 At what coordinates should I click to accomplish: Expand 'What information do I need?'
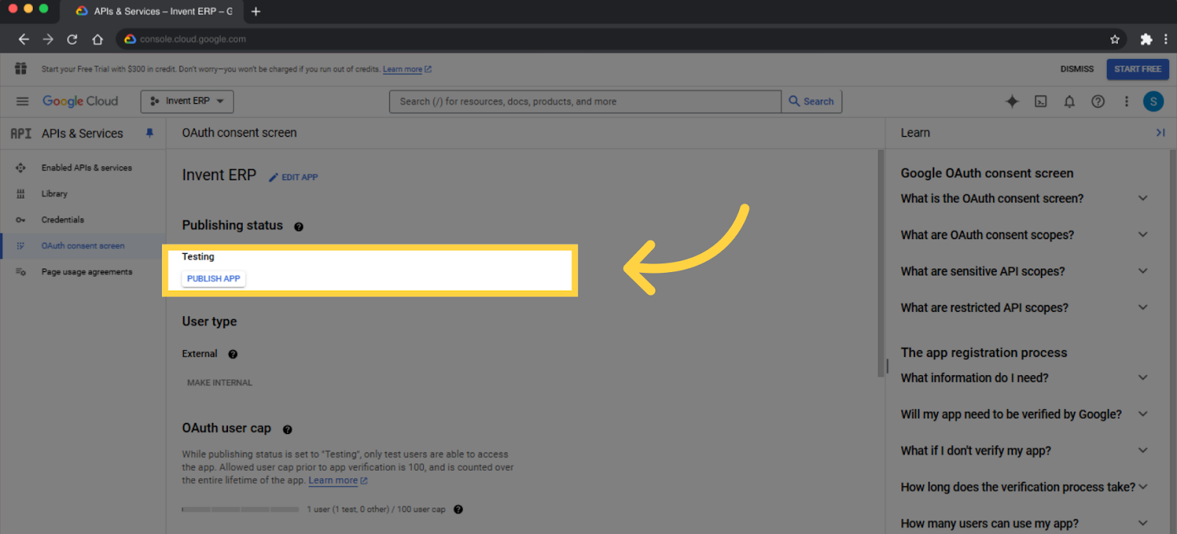click(x=1024, y=377)
